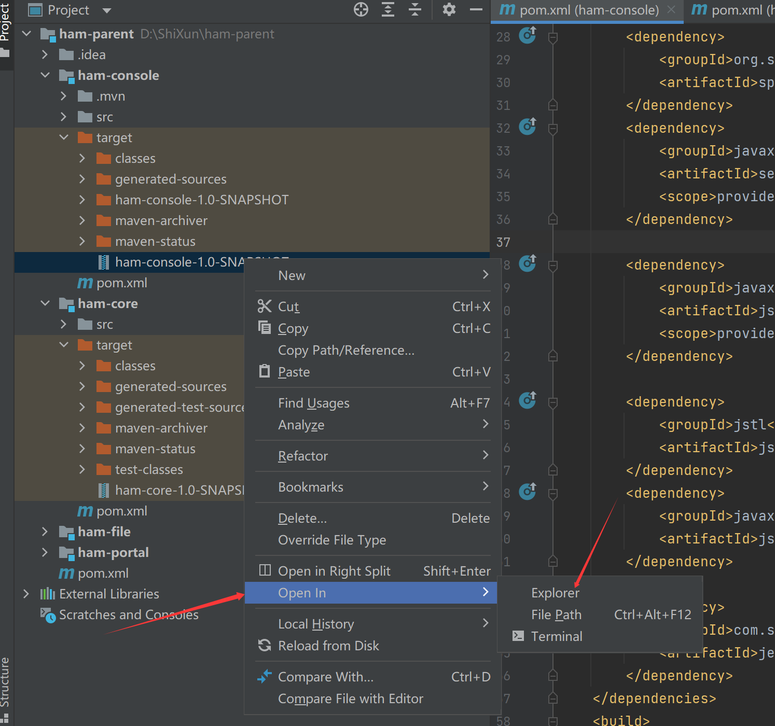
Task: Click the Expand All icon in Project toolbar
Action: coord(388,9)
